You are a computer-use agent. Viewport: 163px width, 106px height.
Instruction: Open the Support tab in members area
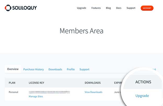tap(84, 69)
